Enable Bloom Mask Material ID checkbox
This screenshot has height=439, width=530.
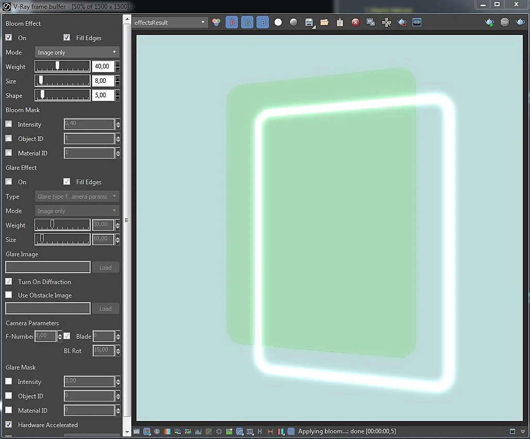pyautogui.click(x=9, y=153)
